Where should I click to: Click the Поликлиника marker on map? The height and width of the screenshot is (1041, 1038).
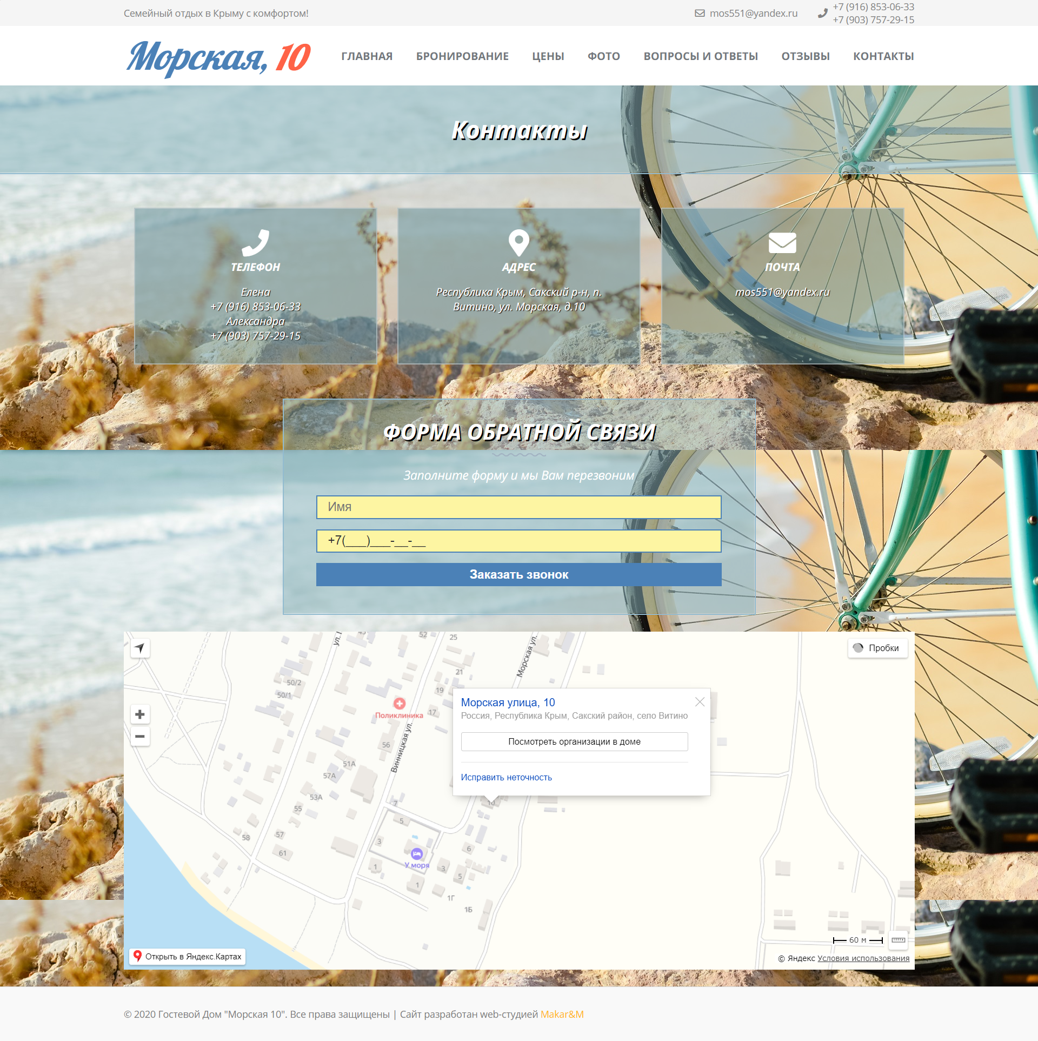pos(400,704)
